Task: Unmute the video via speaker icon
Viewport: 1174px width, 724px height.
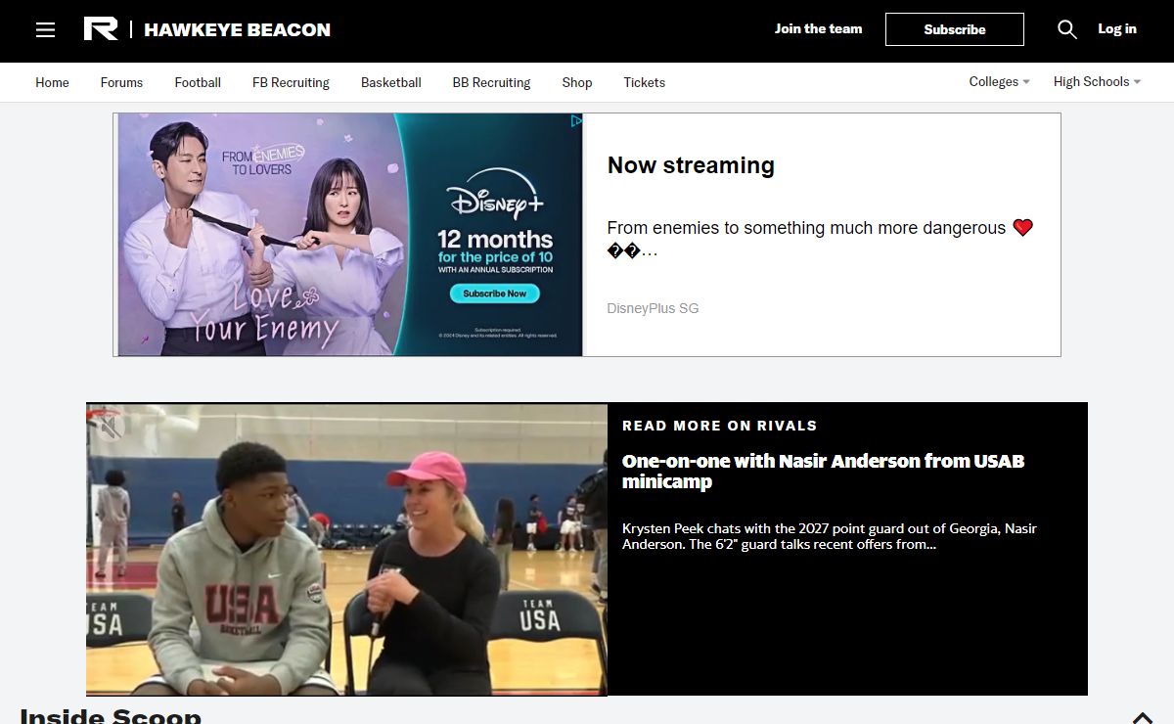Action: (x=111, y=427)
